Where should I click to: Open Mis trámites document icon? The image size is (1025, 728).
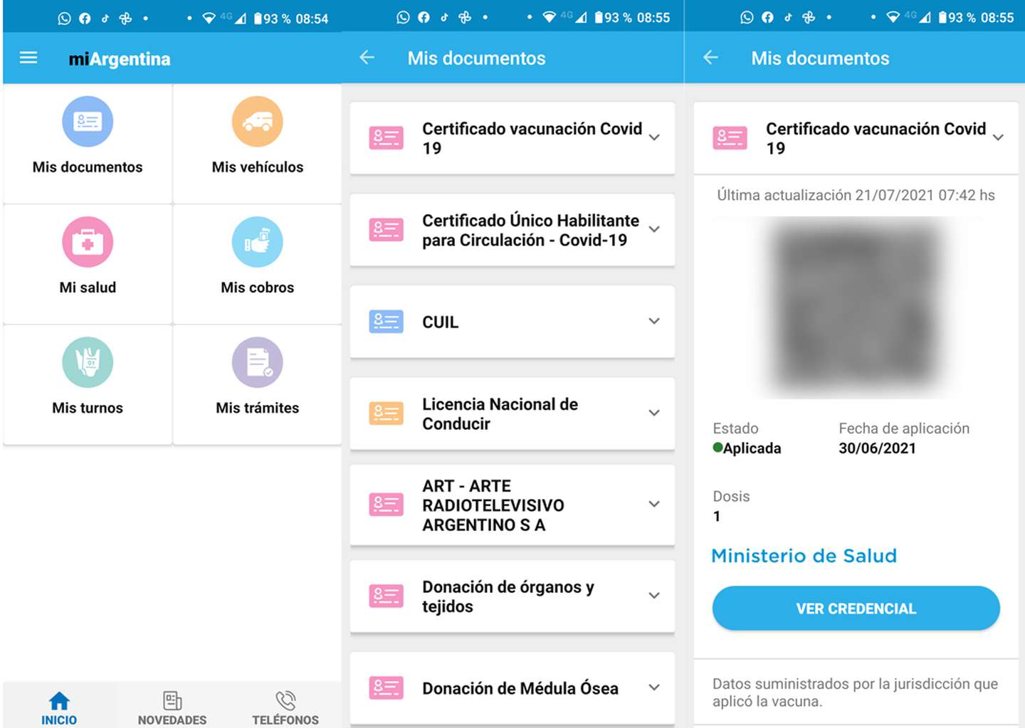[257, 362]
